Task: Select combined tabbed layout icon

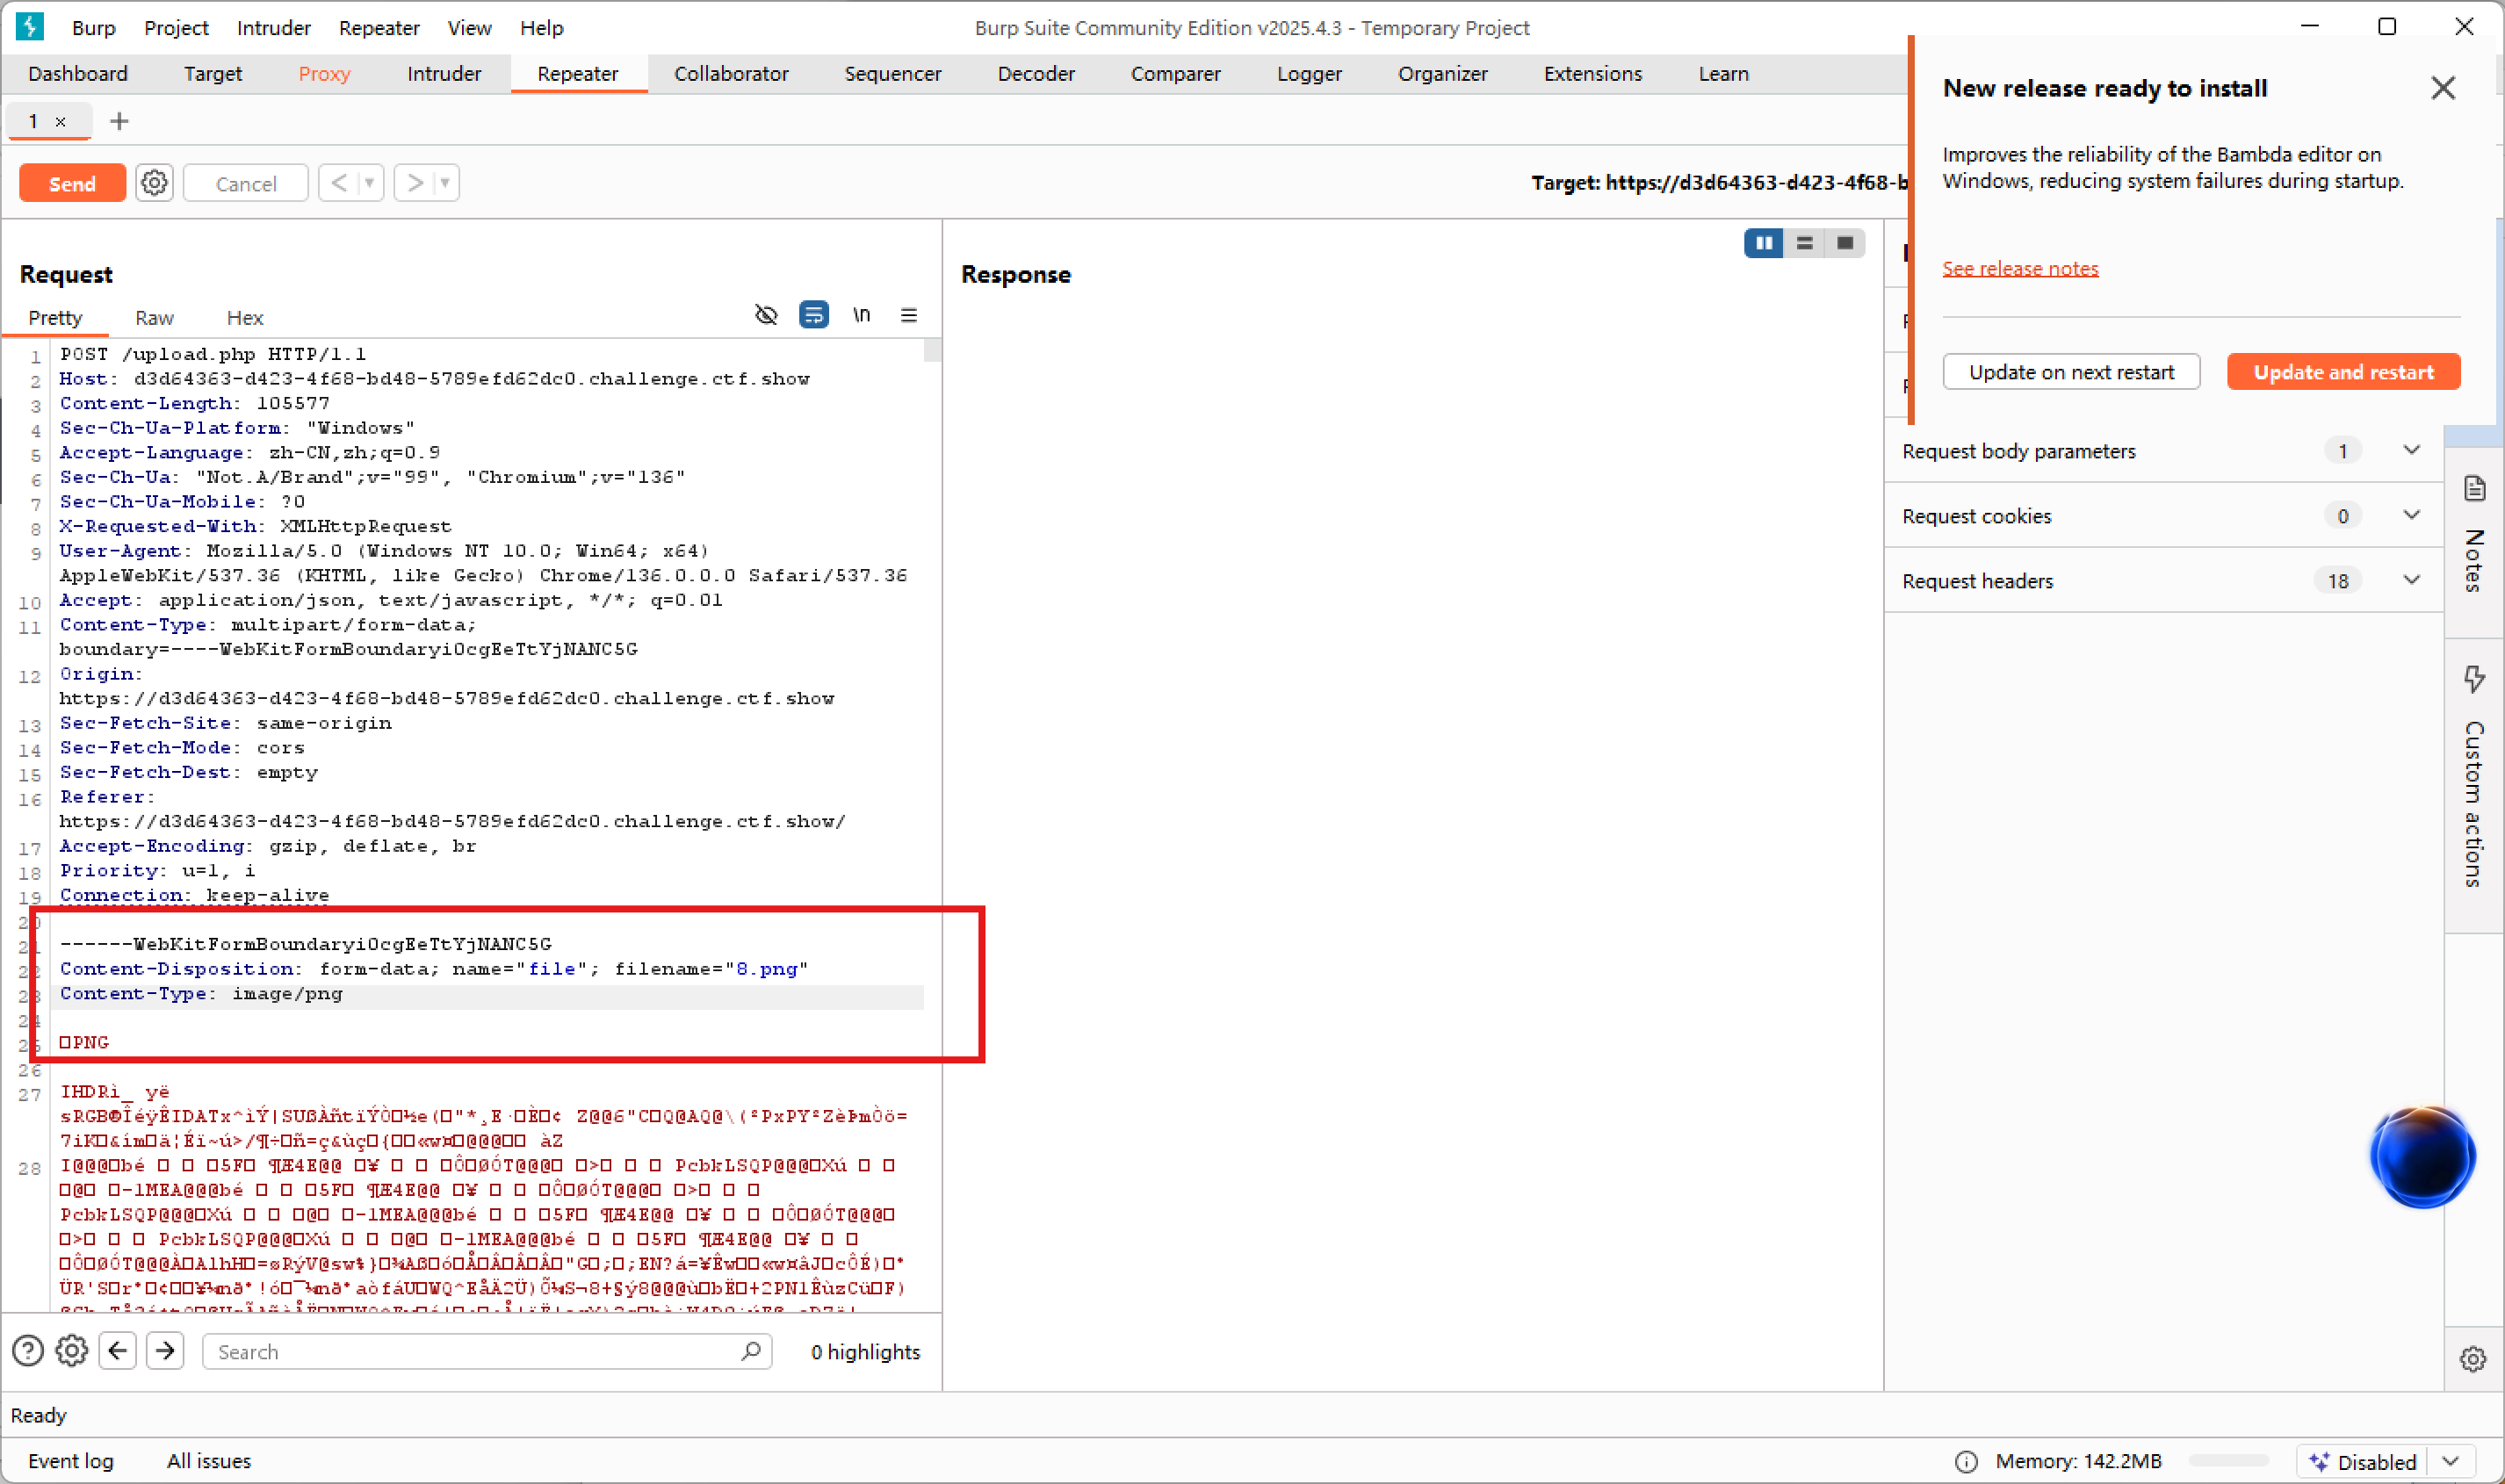Action: click(1845, 243)
